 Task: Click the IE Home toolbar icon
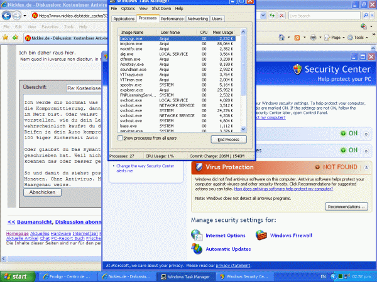point(281,38)
